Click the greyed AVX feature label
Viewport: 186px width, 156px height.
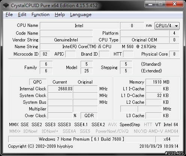[x=112, y=125]
